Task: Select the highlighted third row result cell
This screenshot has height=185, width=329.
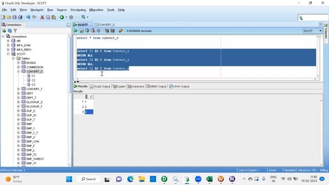Action: (x=89, y=112)
